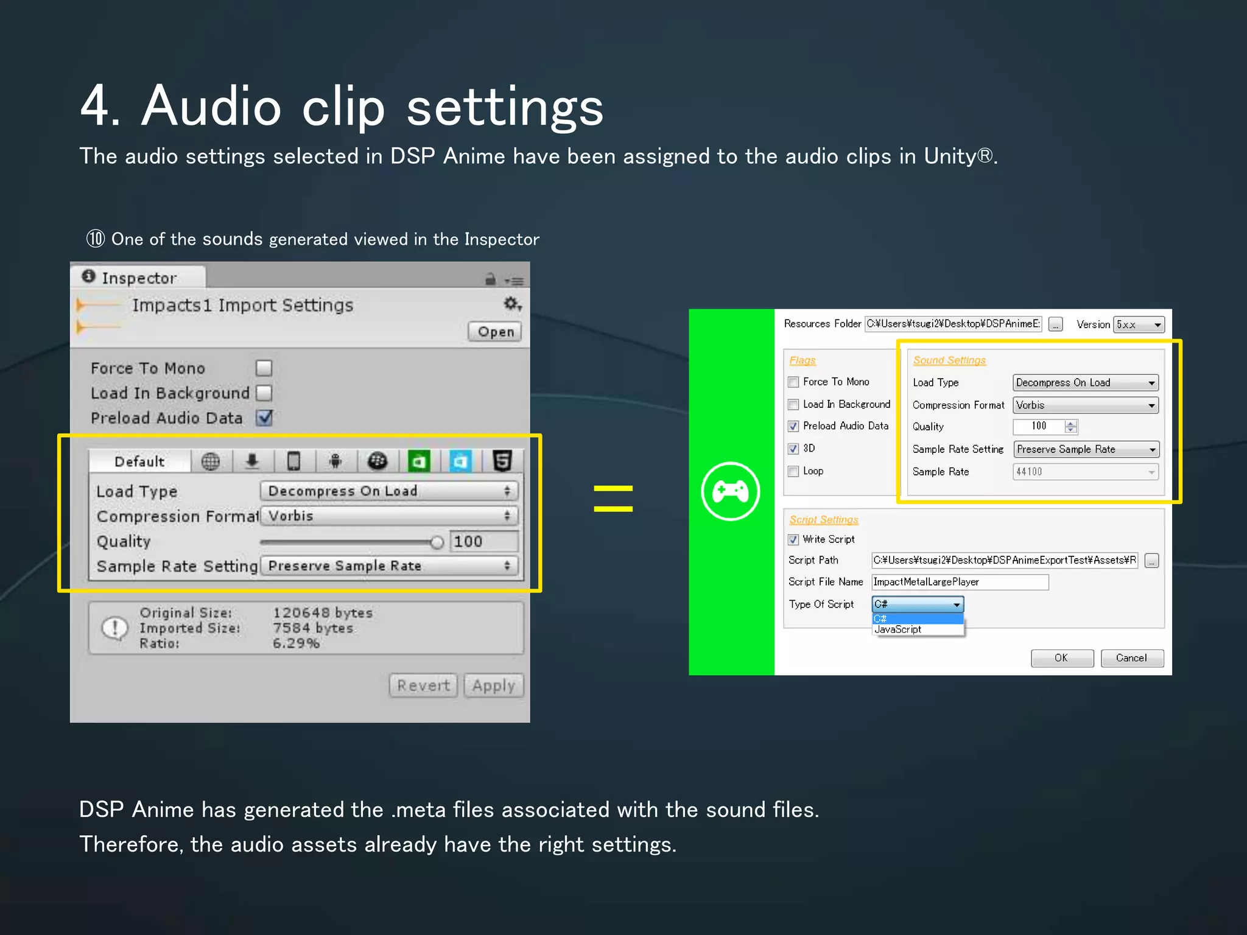Open Sample Rate Setting dropdown in DSP Anime
The height and width of the screenshot is (935, 1247).
1086,450
